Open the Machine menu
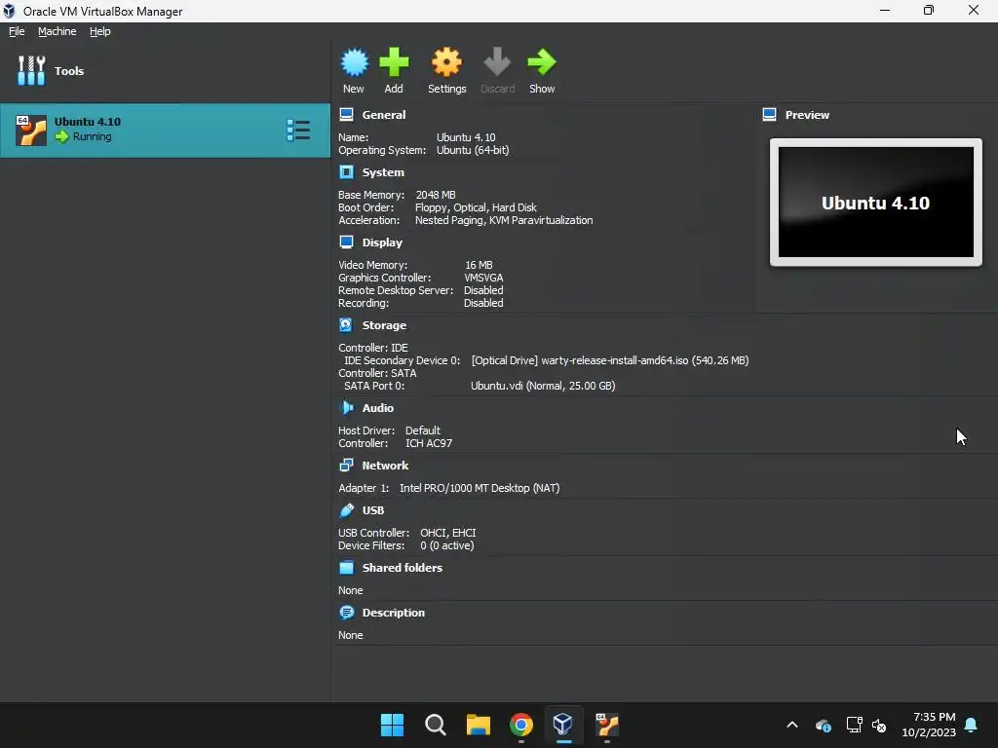Viewport: 998px width, 748px height. click(x=58, y=31)
